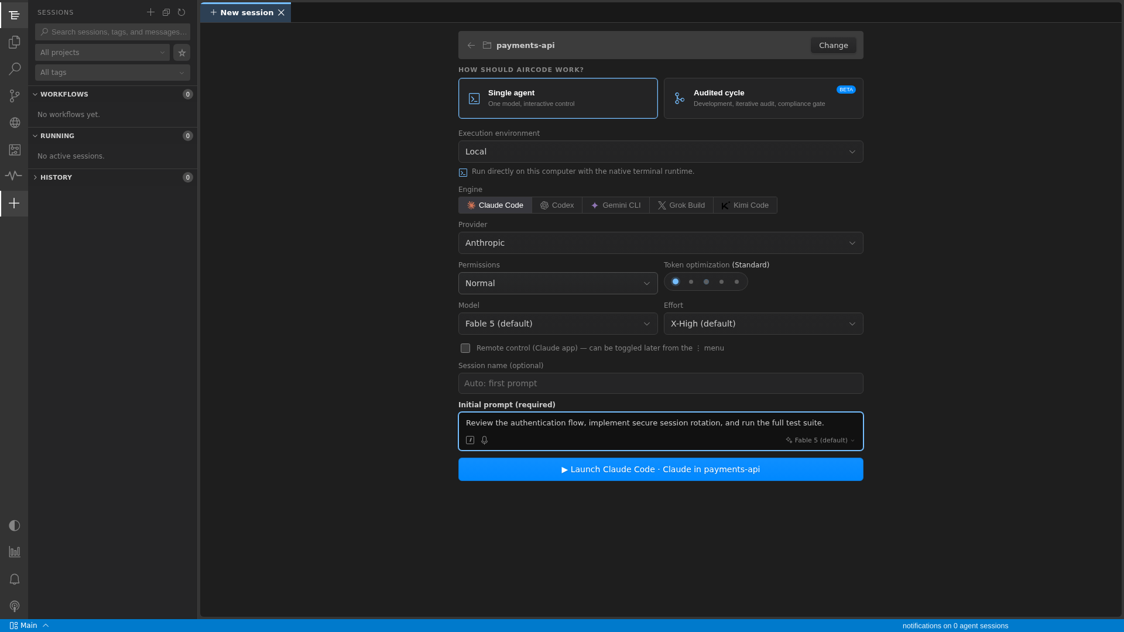Expand the History section
This screenshot has width=1124, height=632.
tap(112, 177)
